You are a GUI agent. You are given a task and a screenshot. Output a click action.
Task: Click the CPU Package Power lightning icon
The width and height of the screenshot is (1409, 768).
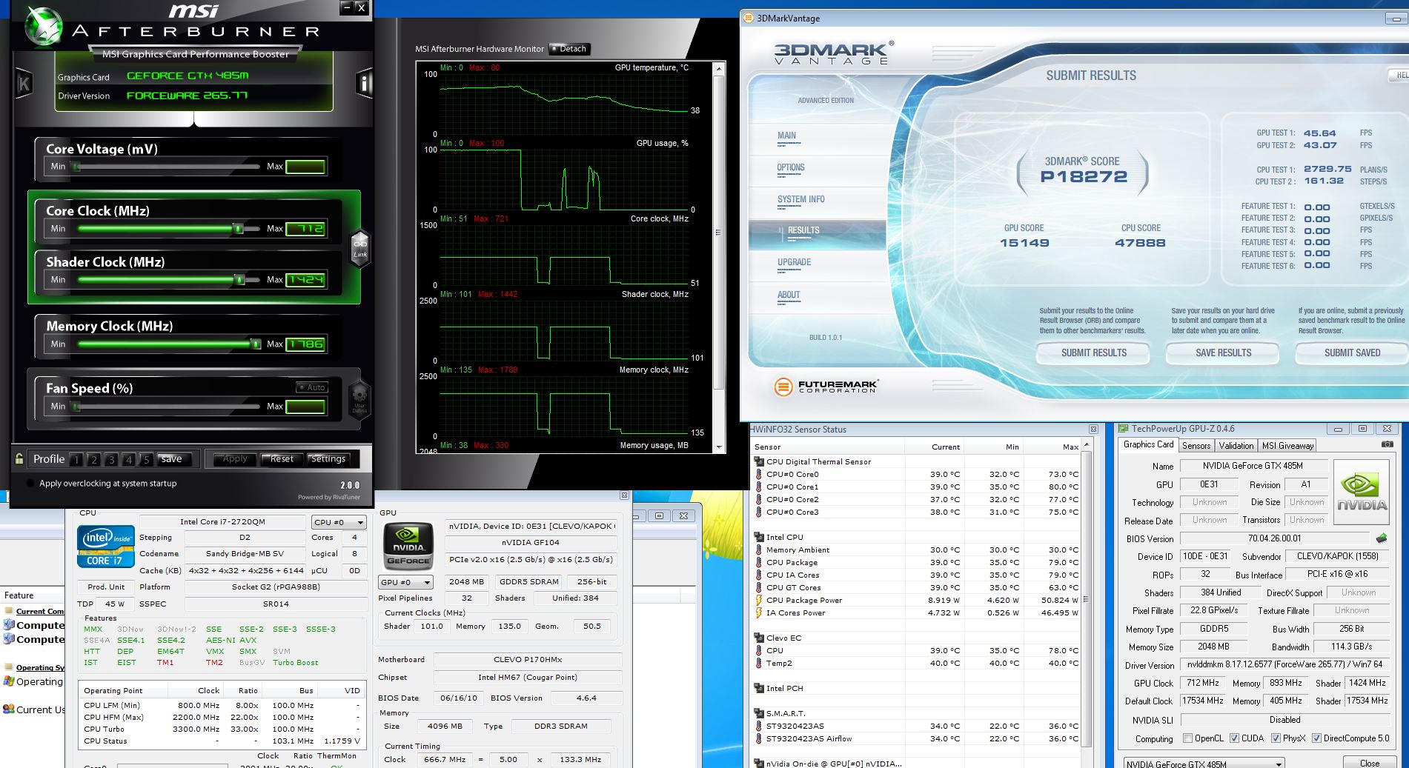pyautogui.click(x=759, y=600)
